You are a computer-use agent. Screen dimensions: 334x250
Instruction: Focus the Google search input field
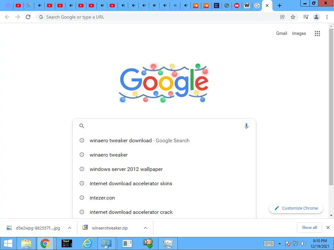[x=164, y=126]
